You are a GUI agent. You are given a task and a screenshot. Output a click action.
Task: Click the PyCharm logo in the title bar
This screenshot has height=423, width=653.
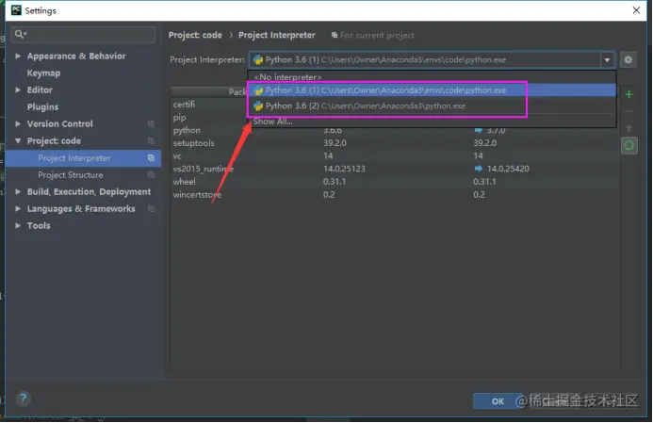click(x=16, y=10)
